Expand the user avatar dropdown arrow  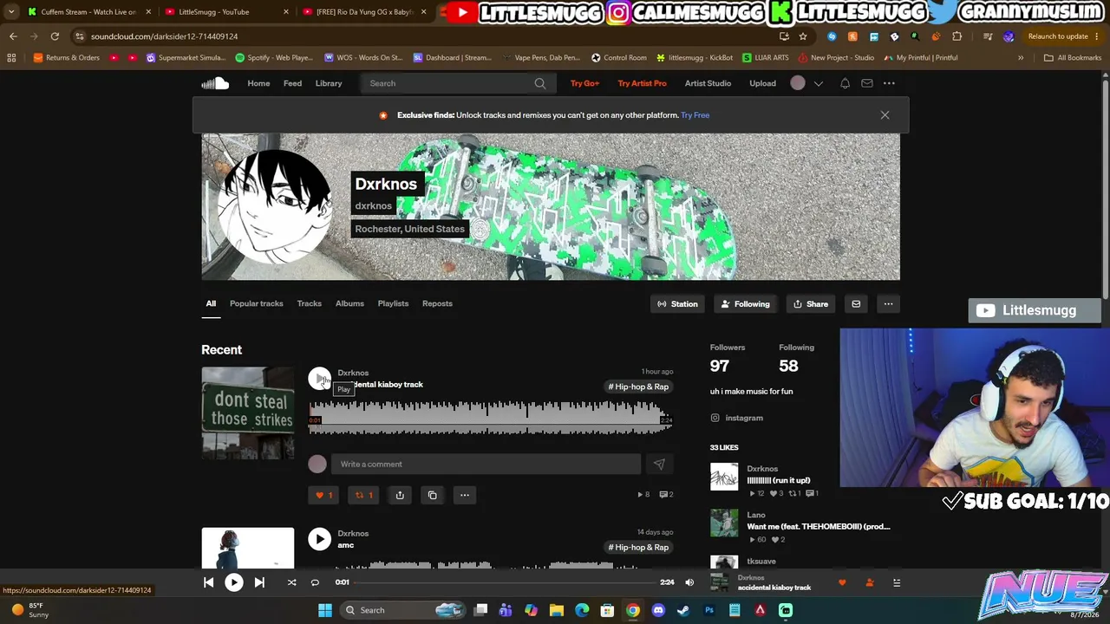[x=818, y=83]
